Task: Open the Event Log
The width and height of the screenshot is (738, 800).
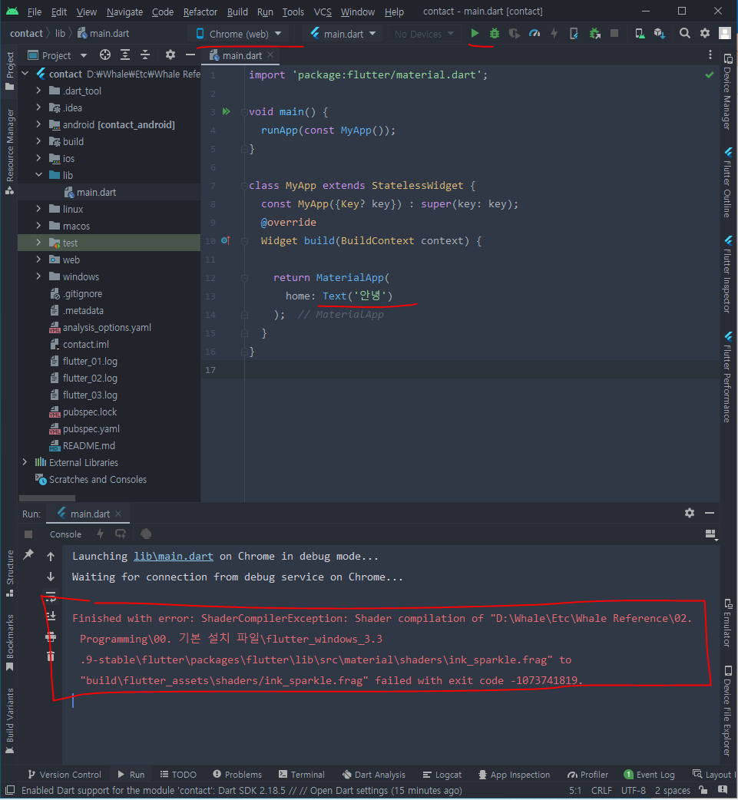Action: (649, 775)
